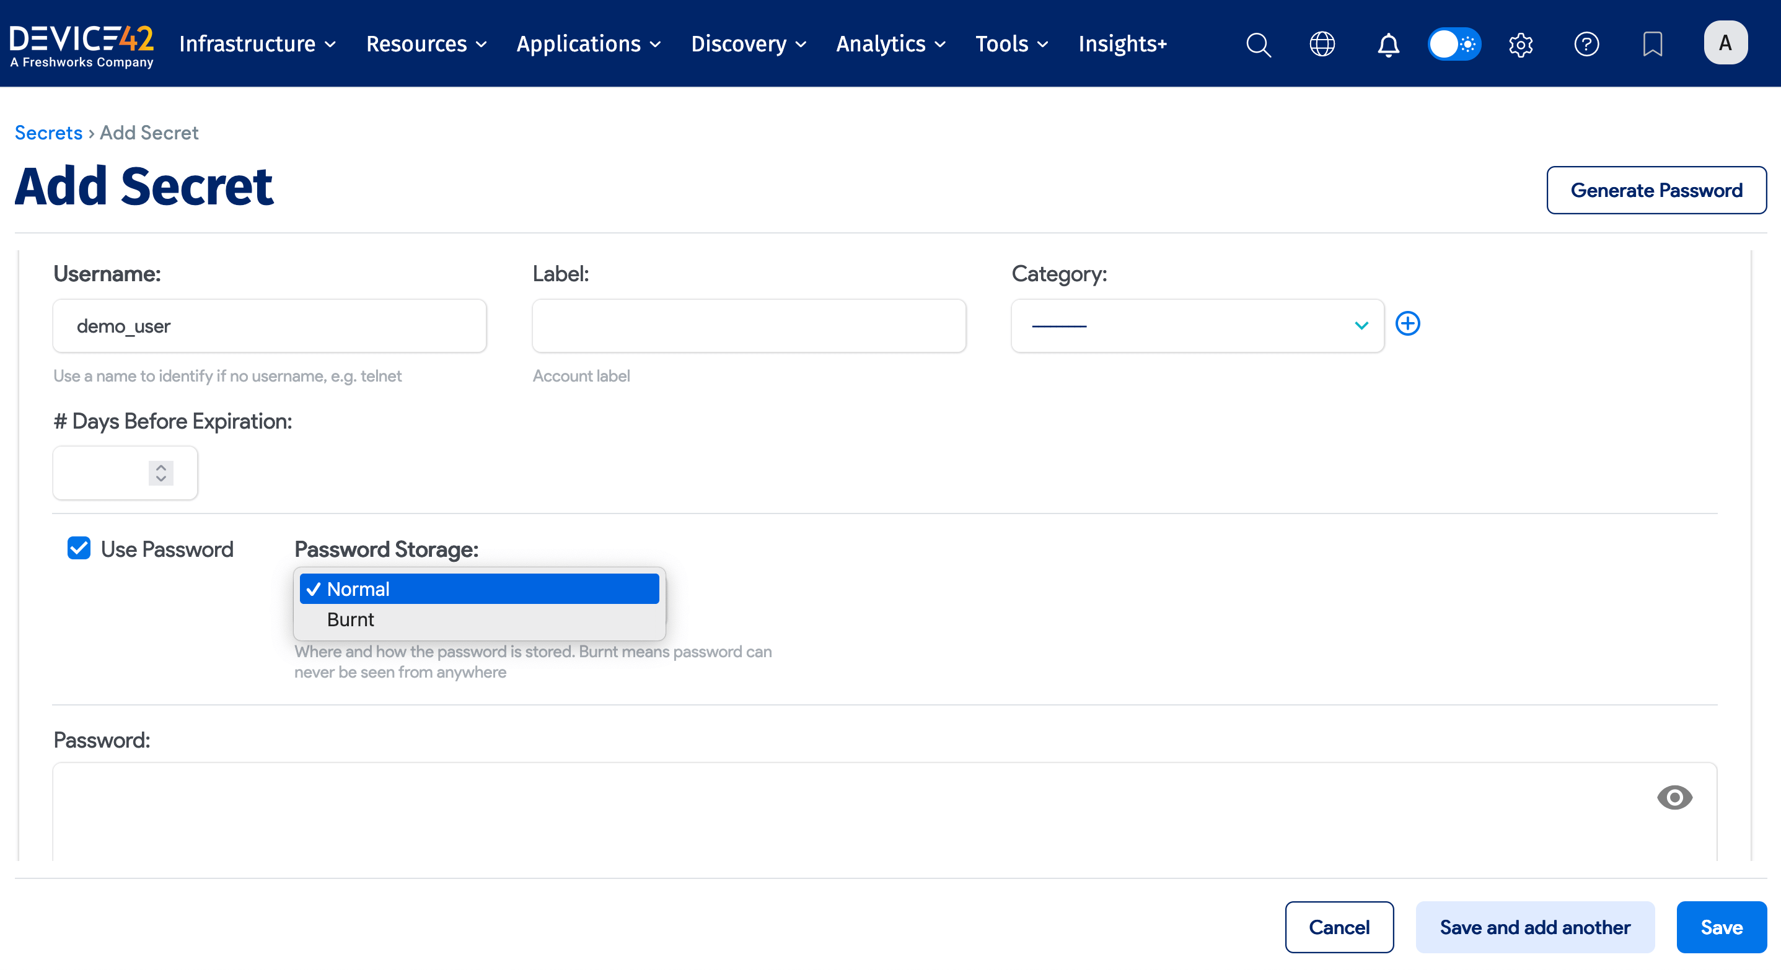
Task: Open the settings gear icon
Action: coord(1520,44)
